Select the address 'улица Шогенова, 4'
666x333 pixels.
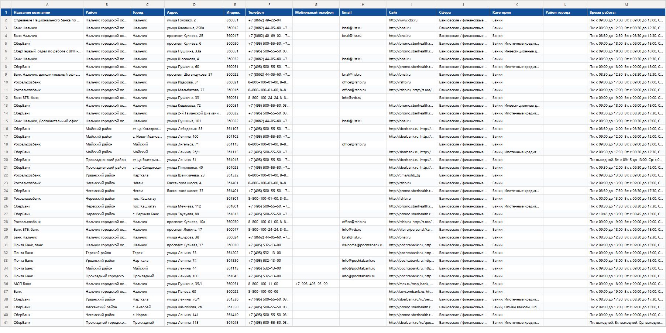pyautogui.click(x=194, y=59)
